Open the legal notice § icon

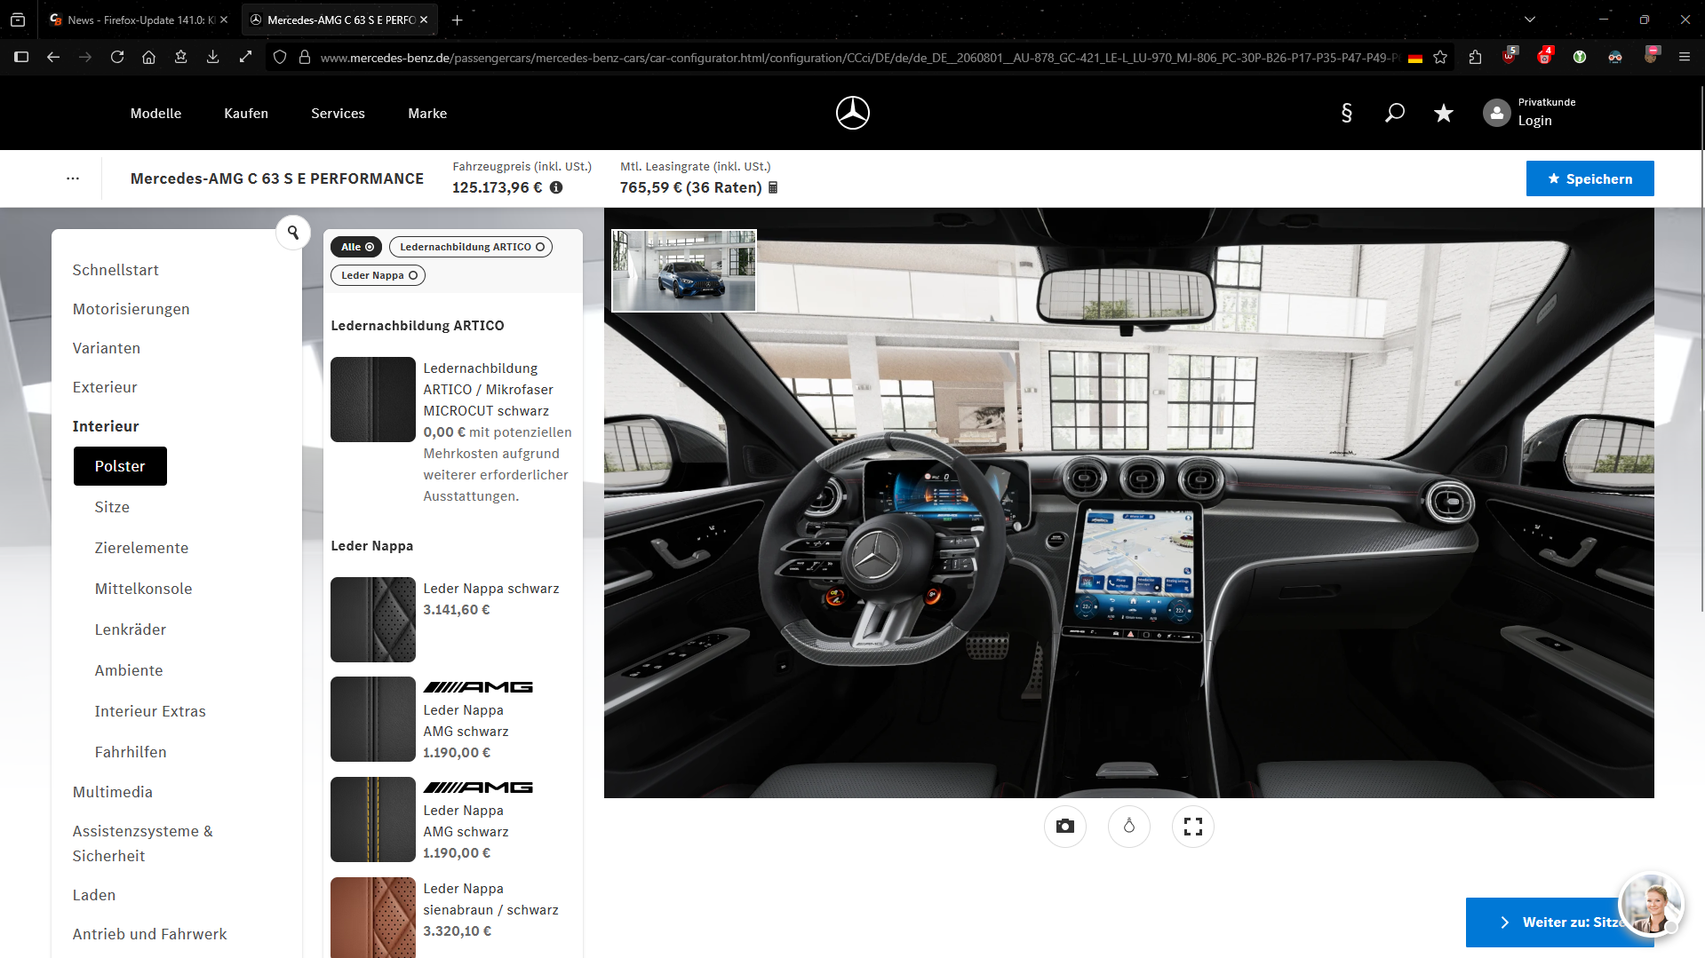click(x=1346, y=113)
